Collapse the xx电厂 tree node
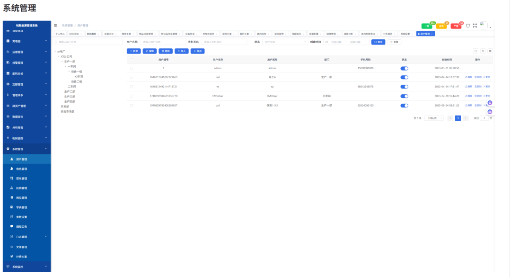This screenshot has width=511, height=277. 55,52
